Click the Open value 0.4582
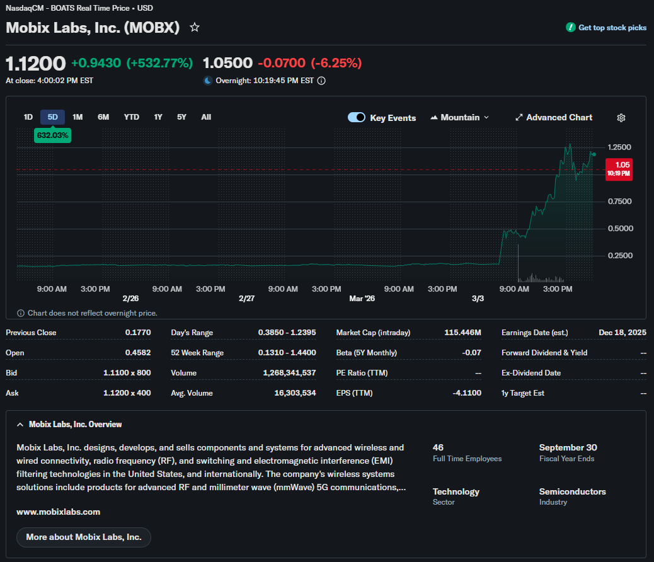This screenshot has height=562, width=654. (x=138, y=353)
